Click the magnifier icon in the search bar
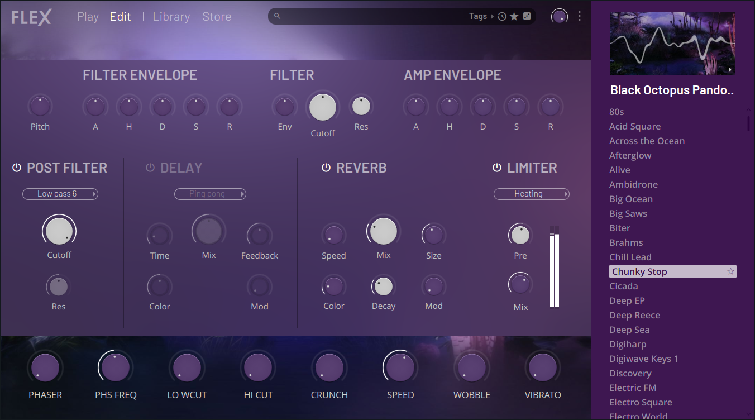The image size is (755, 420). coord(278,16)
